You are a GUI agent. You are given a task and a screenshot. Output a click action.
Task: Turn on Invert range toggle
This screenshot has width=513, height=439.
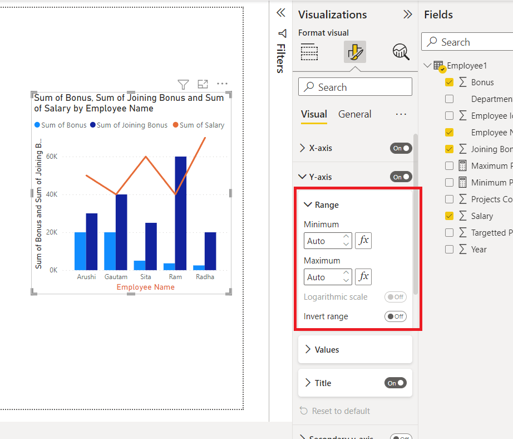[x=395, y=316]
